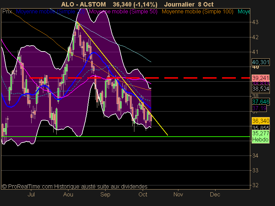Click the 42 tick on the price axis
Viewport: 275px width, 206px height.
click(x=255, y=37)
